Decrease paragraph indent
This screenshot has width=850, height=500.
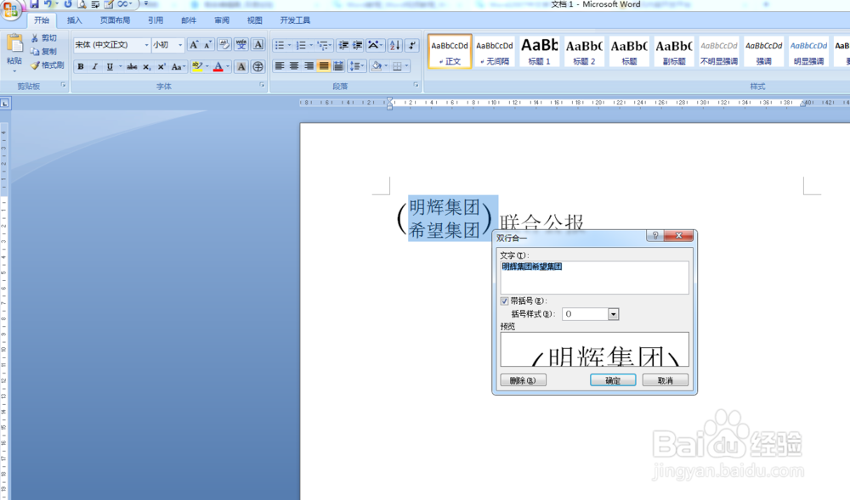(x=343, y=45)
